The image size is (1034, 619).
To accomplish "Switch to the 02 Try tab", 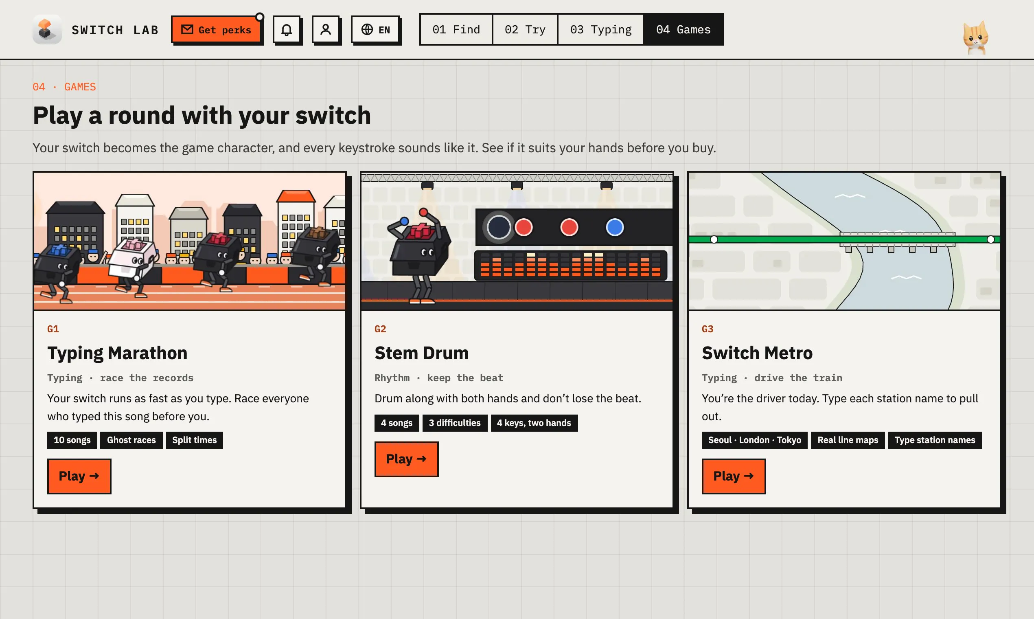I will (525, 30).
